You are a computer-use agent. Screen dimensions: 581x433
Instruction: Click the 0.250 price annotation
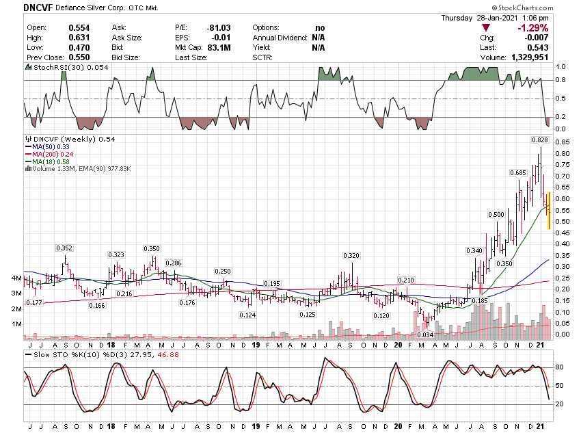coord(223,272)
